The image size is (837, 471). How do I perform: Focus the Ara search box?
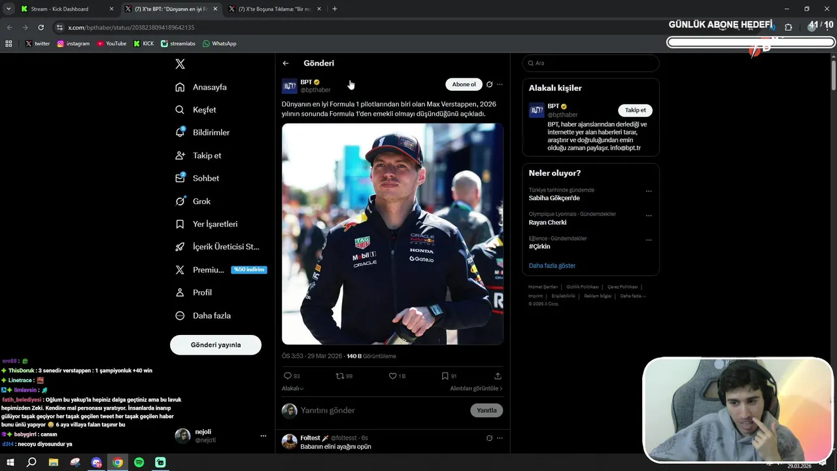coord(590,63)
